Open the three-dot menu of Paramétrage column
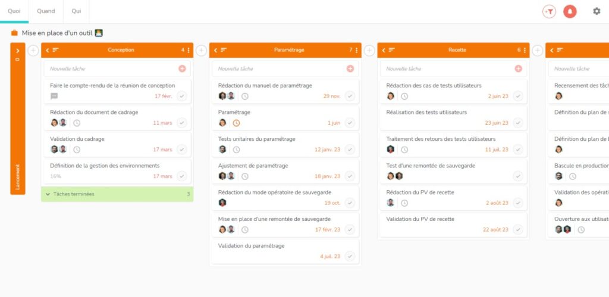Image resolution: width=609 pixels, height=297 pixels. click(357, 50)
